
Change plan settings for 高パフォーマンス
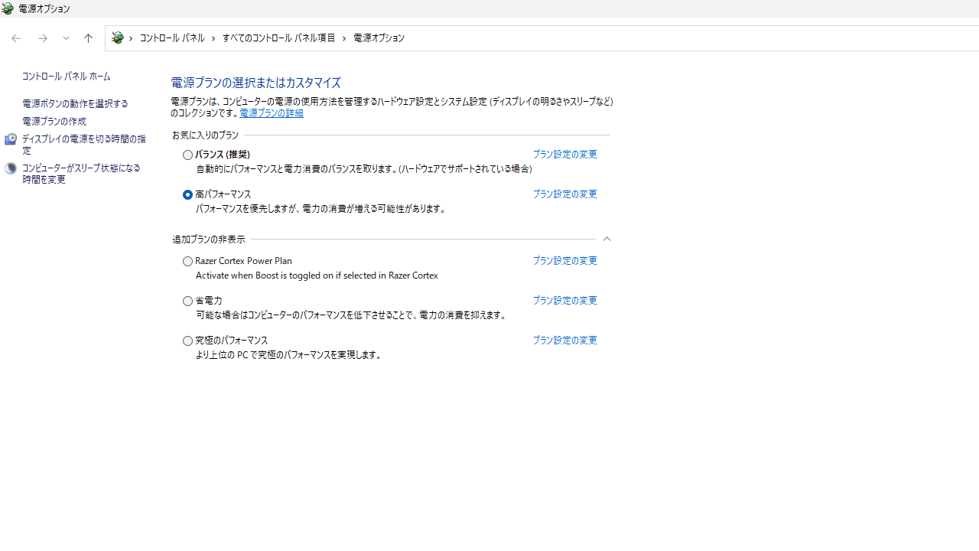564,194
